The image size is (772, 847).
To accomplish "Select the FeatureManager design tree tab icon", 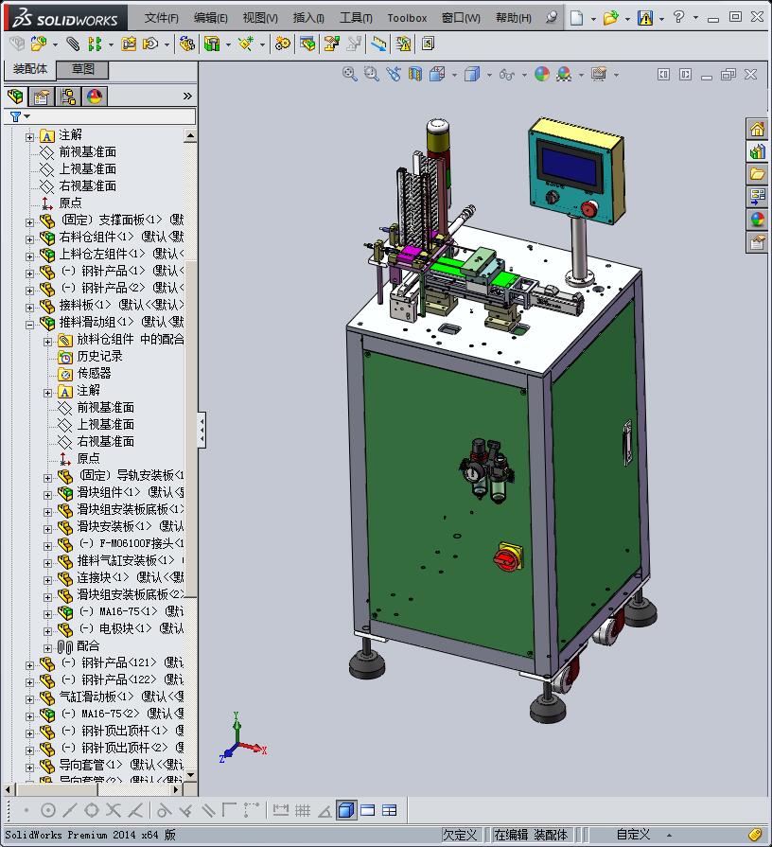I will (16, 97).
